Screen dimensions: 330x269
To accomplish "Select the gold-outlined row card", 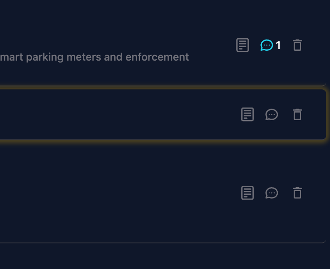I will click(120, 115).
